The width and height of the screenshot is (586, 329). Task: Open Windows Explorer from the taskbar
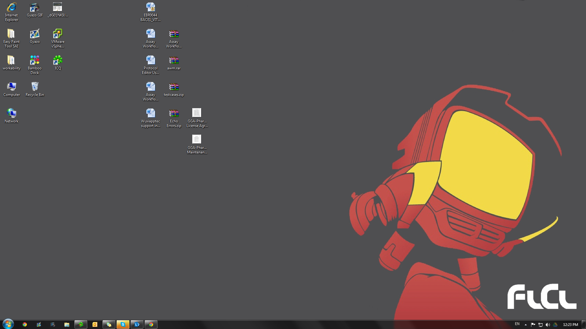(67, 324)
